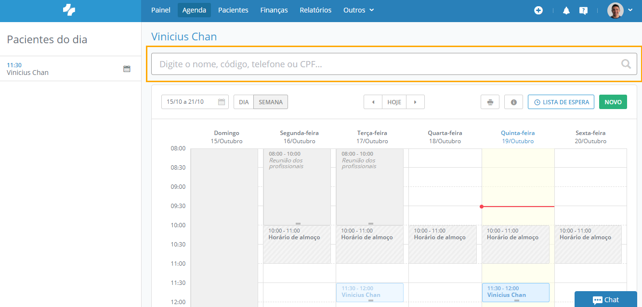Viewport: 642px width, 307px height.
Task: Expand the user account chevron
Action: coord(630,10)
